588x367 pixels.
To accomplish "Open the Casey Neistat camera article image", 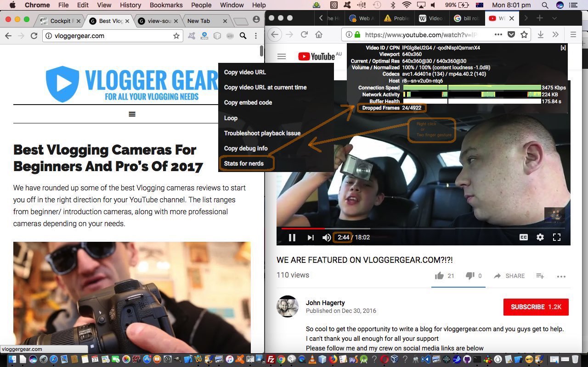I will click(132, 297).
